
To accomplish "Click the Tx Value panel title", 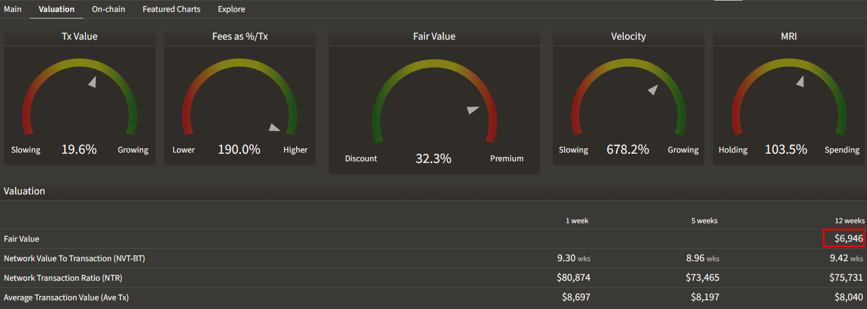I will tap(79, 36).
